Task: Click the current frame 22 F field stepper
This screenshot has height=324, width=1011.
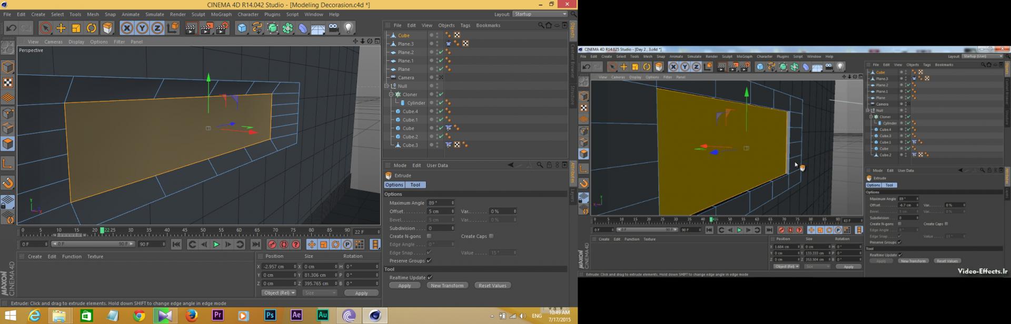Action: 378,232
